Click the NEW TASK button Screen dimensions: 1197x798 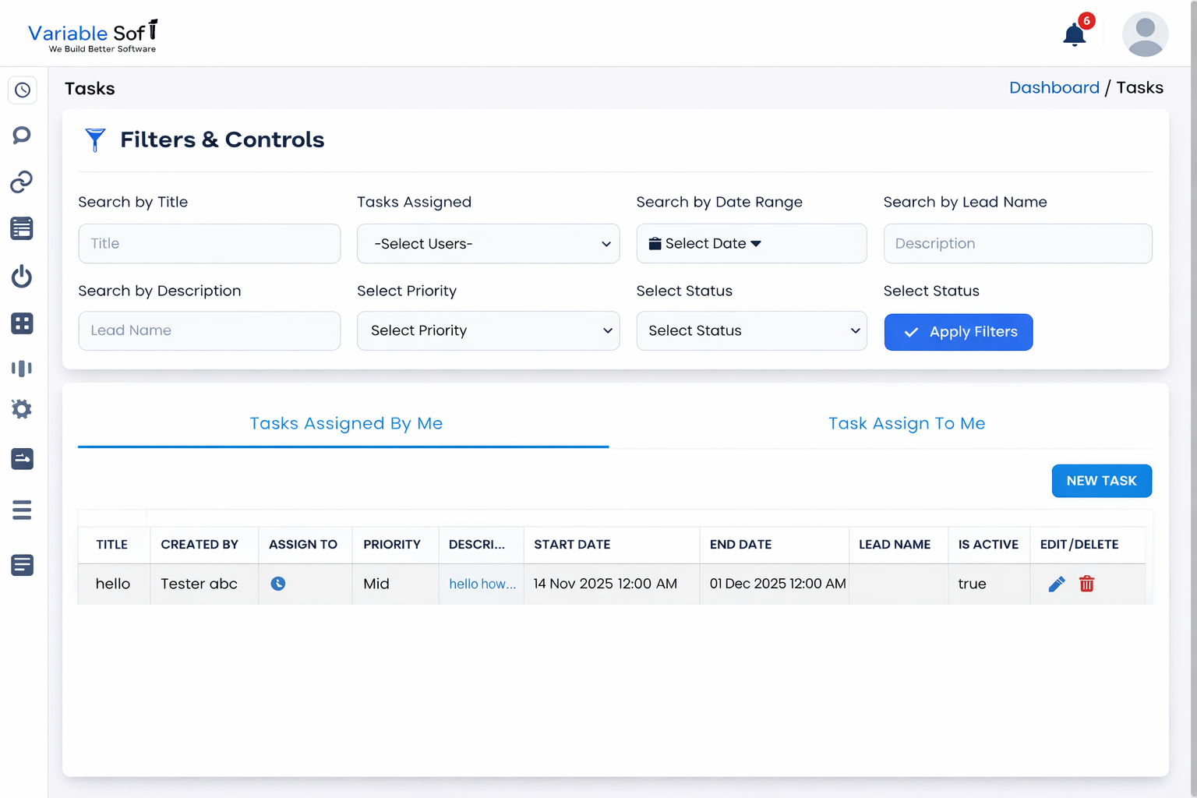(1101, 481)
